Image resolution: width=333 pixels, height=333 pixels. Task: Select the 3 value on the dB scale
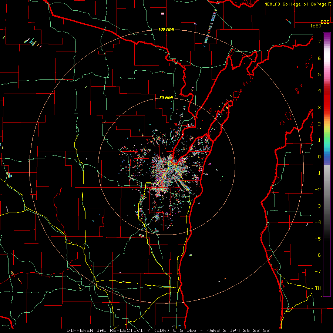pyautogui.click(x=319, y=107)
